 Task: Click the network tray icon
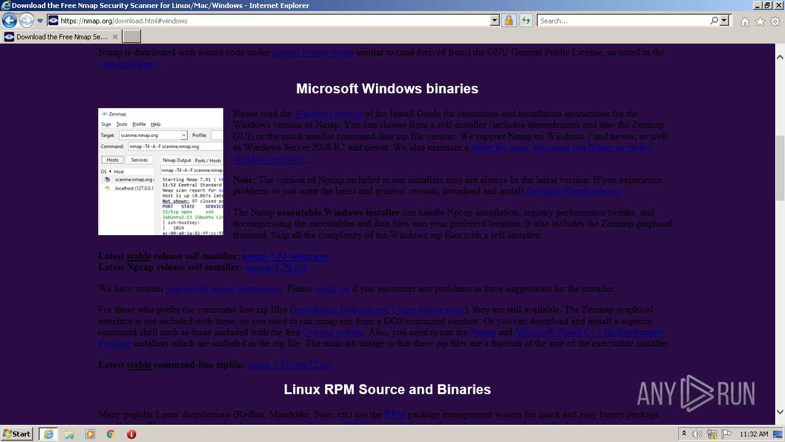pos(713,434)
